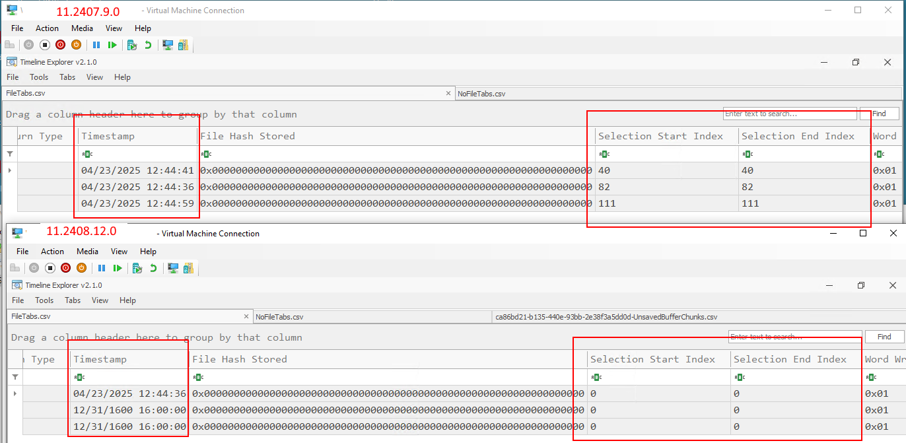Click Timeline Explorer app icon in 11.2408.12.0 window
The width and height of the screenshot is (906, 443).
coord(17,285)
